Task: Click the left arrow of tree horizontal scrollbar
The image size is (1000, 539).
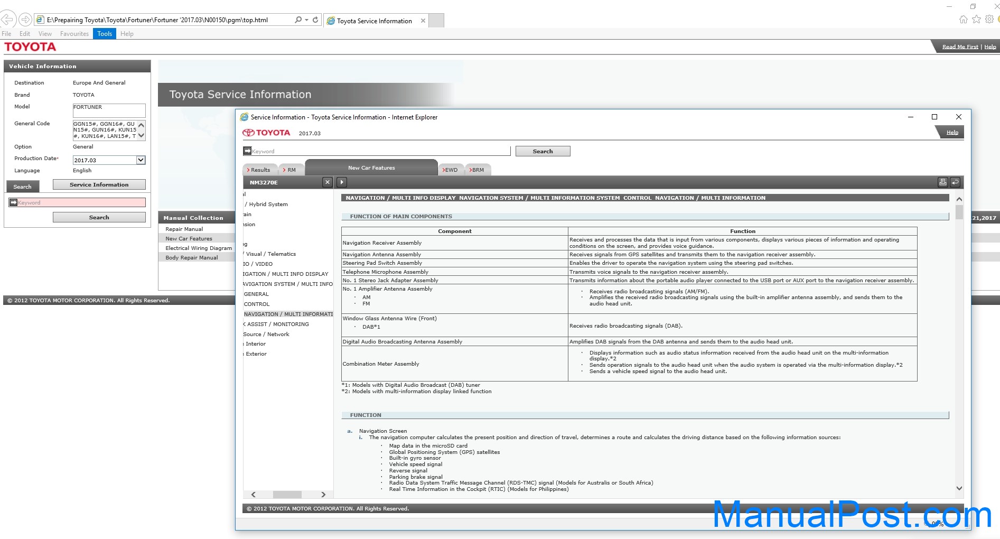Action: click(x=254, y=495)
